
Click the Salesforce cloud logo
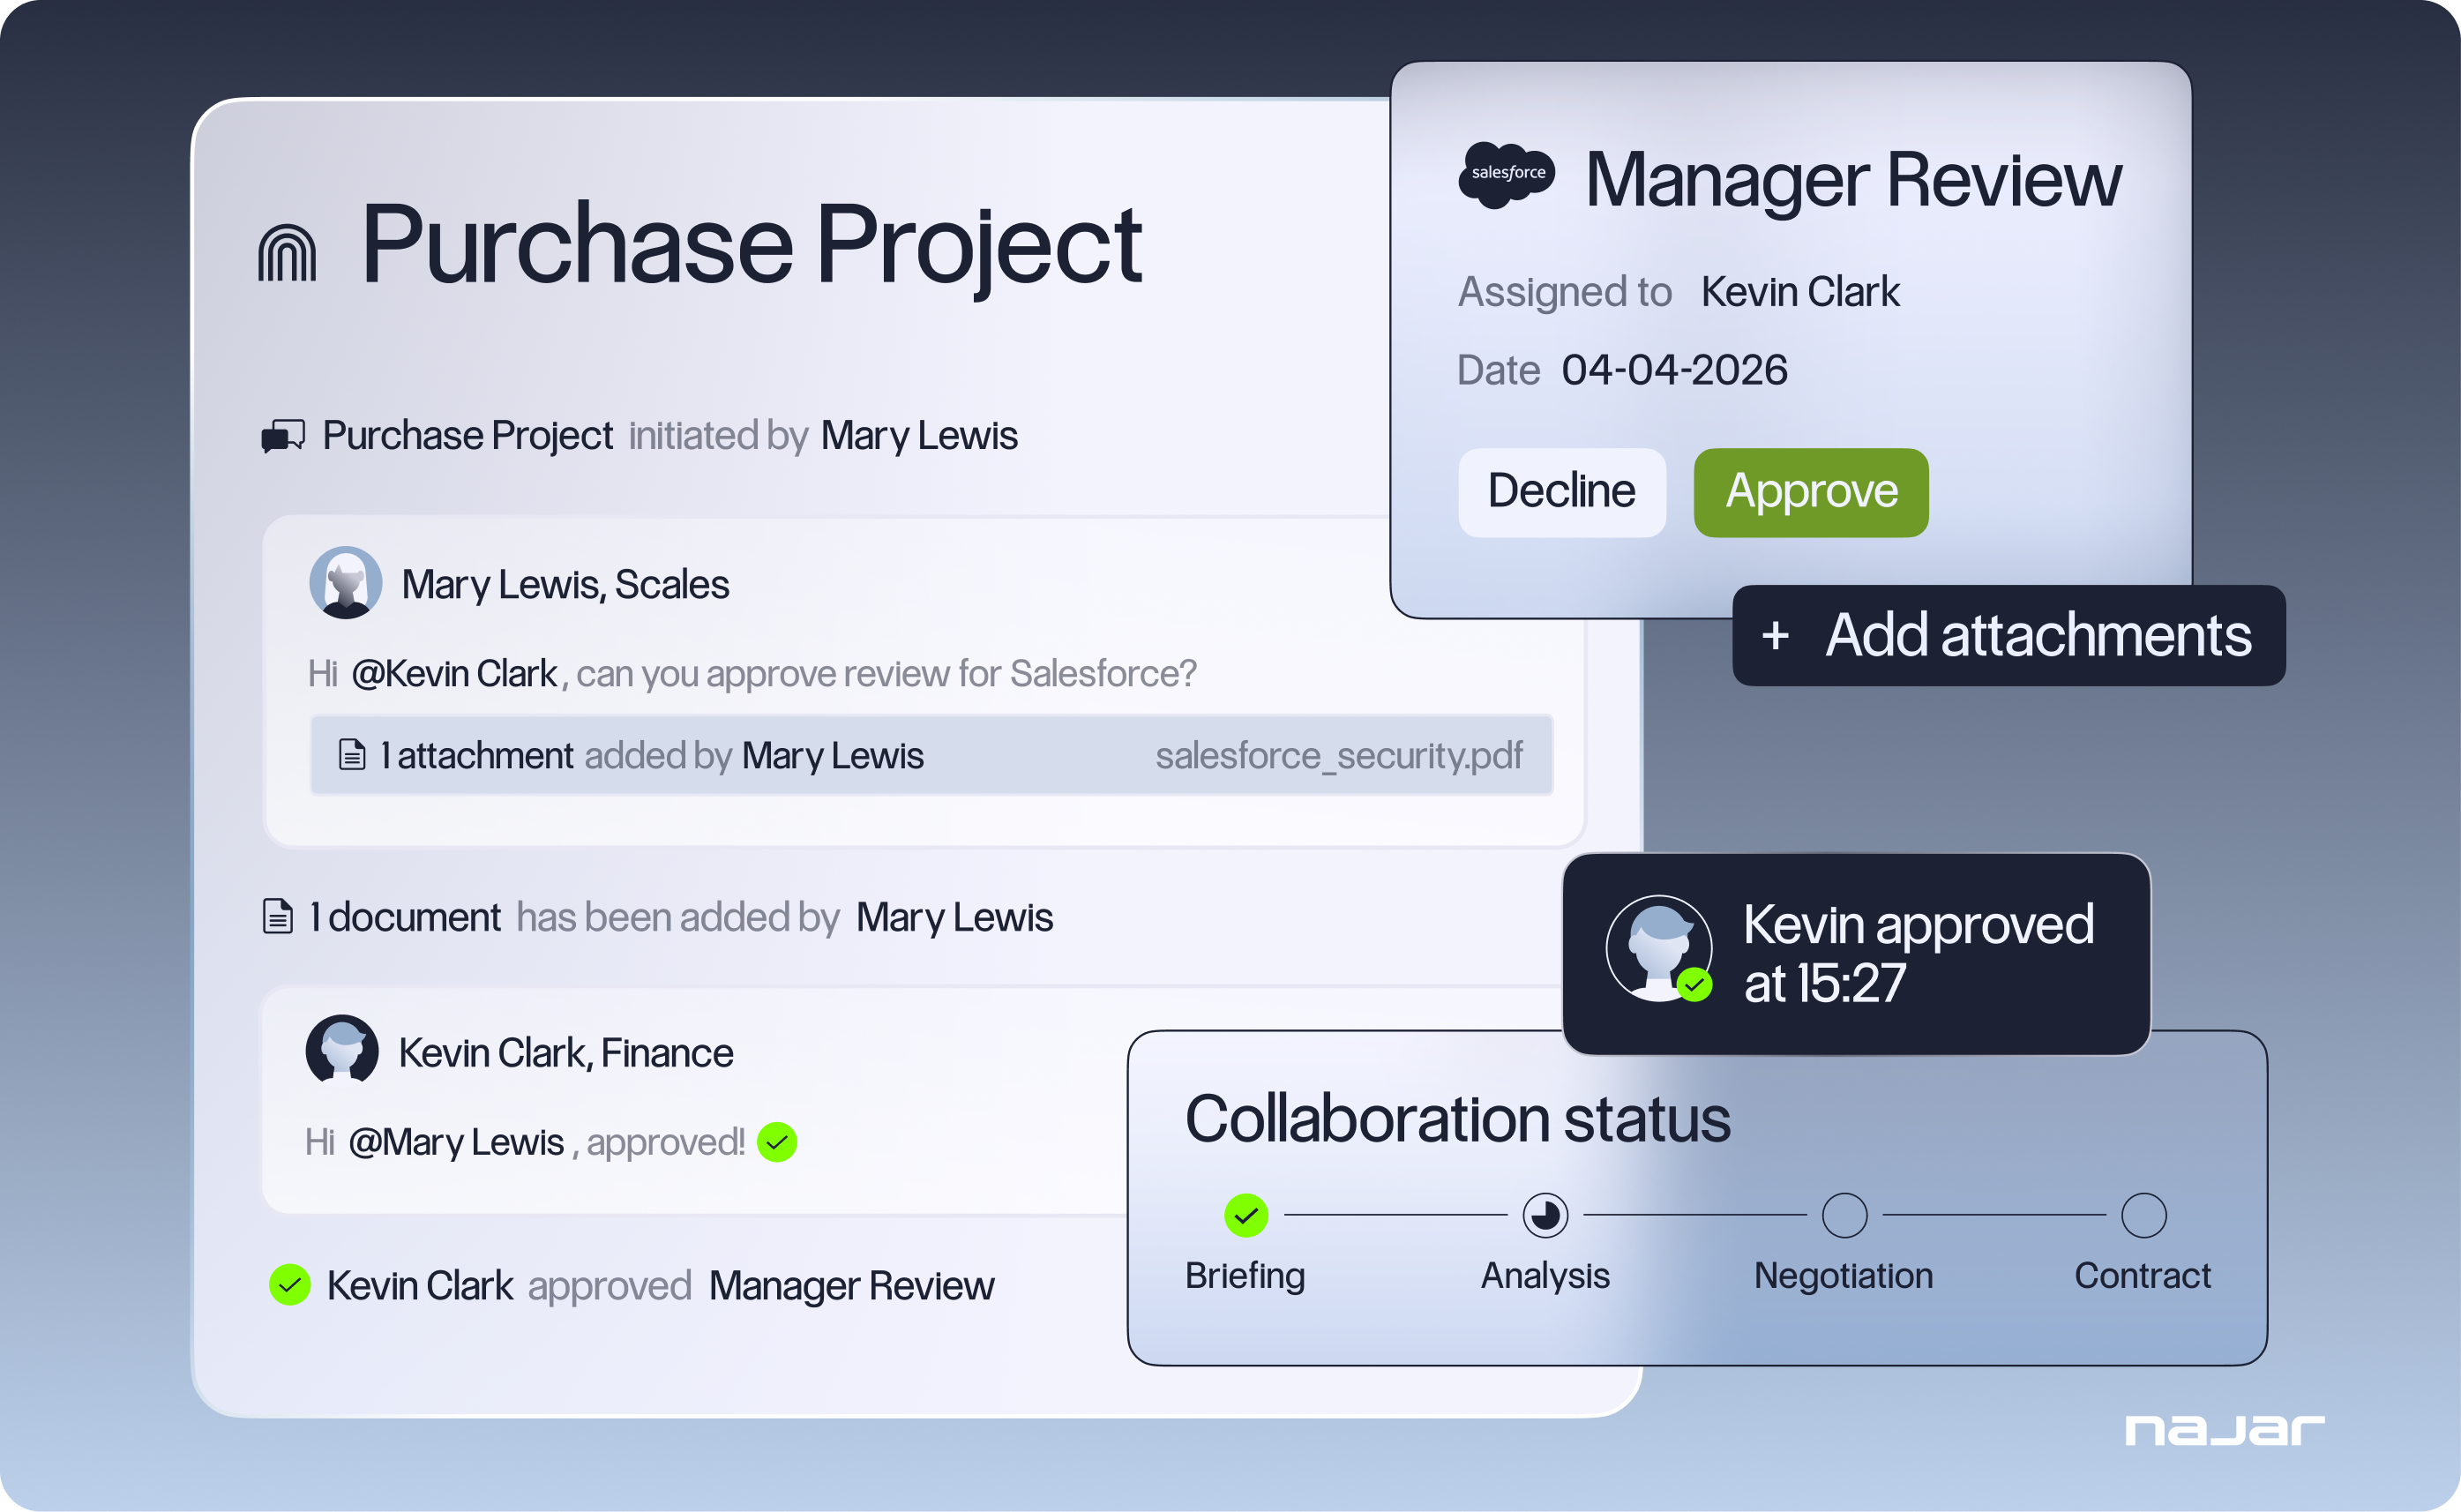coord(1507,175)
